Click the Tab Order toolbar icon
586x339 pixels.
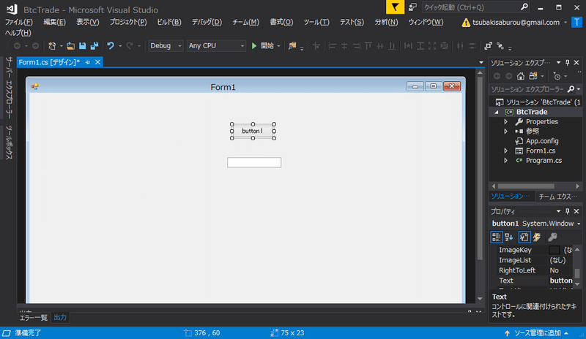500,46
